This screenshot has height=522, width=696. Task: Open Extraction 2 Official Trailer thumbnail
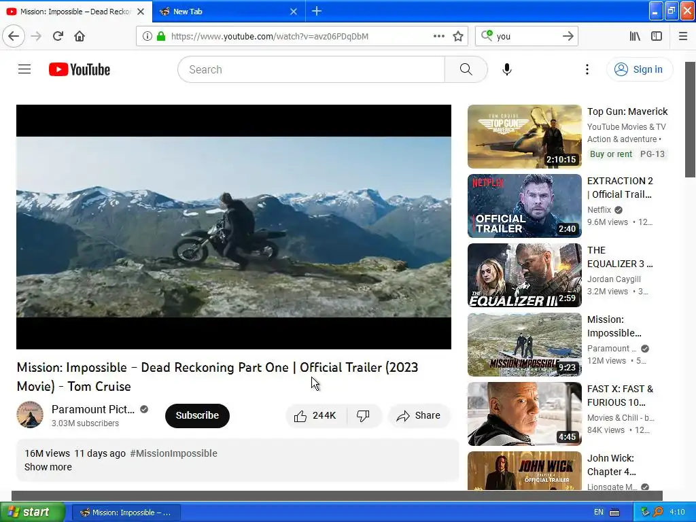point(524,205)
